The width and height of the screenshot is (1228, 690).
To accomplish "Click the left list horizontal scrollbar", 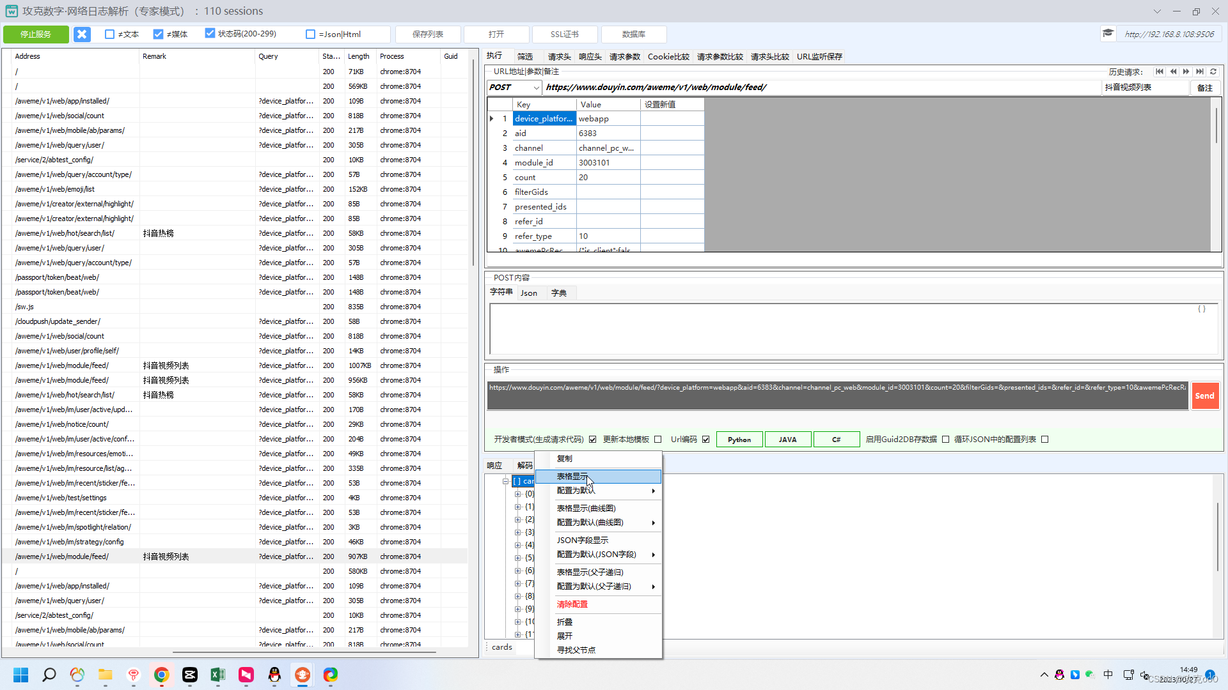I will click(x=304, y=652).
